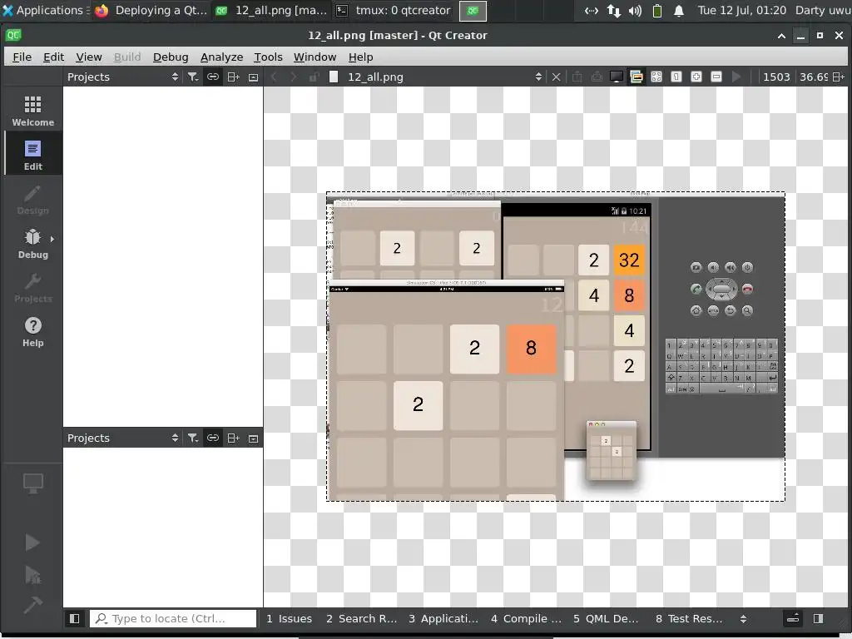Open the File menu
This screenshot has width=852, height=639.
tap(22, 57)
